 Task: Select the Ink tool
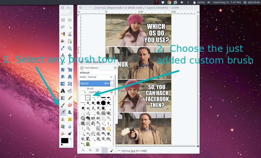[x=70, y=112]
